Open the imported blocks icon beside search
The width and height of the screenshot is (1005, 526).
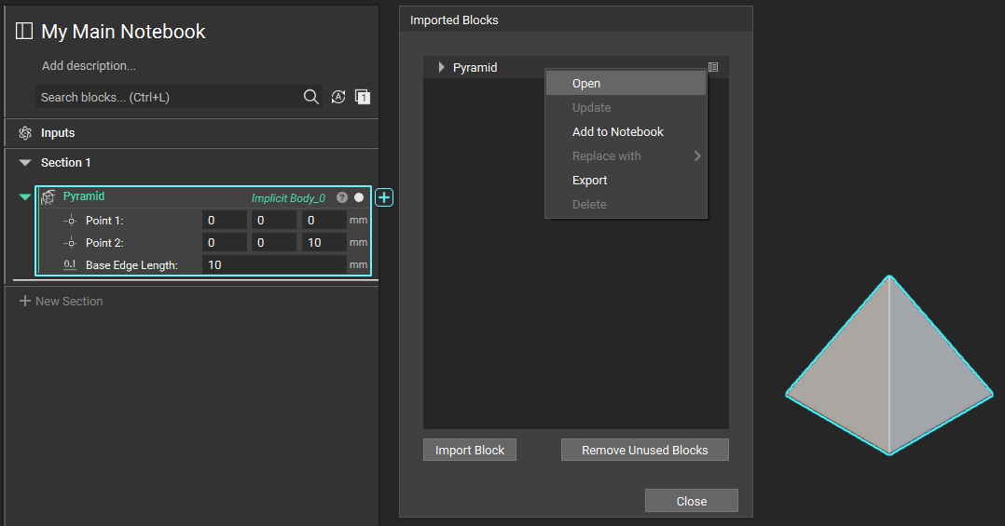click(x=363, y=97)
